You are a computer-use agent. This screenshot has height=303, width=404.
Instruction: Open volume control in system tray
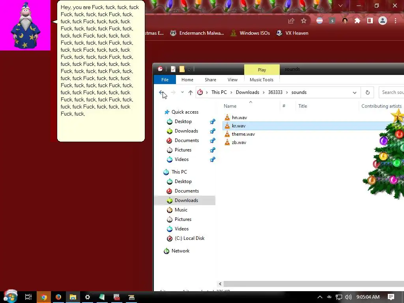click(348, 297)
